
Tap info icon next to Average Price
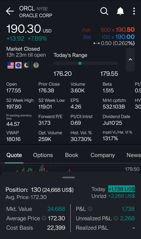pyautogui.click(x=44, y=218)
